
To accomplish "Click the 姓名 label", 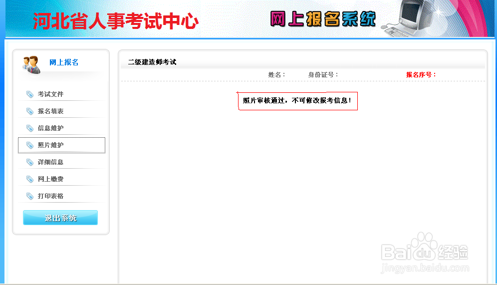I will (x=276, y=75).
